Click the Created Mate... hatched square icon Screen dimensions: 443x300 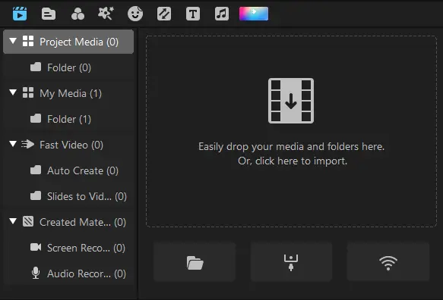pyautogui.click(x=28, y=221)
